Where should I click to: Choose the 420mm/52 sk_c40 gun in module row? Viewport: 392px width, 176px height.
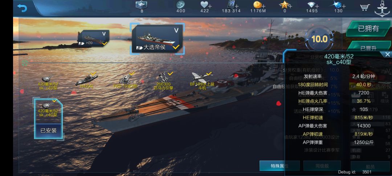(x=48, y=82)
